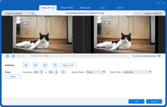Viewport: 167px width, 107px height.
Task: Play the preview video
Action: point(8,56)
